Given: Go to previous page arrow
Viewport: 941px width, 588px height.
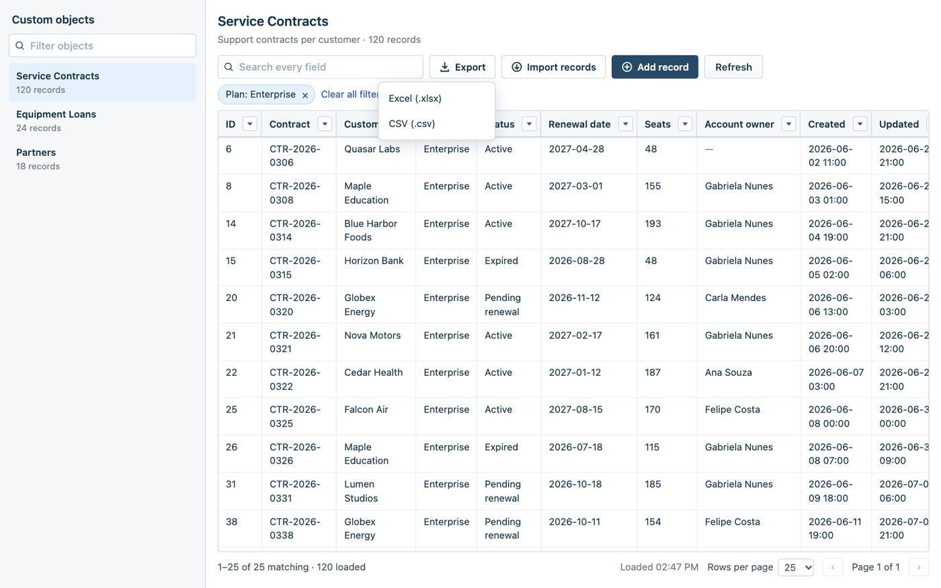Looking at the screenshot, I should pyautogui.click(x=833, y=567).
